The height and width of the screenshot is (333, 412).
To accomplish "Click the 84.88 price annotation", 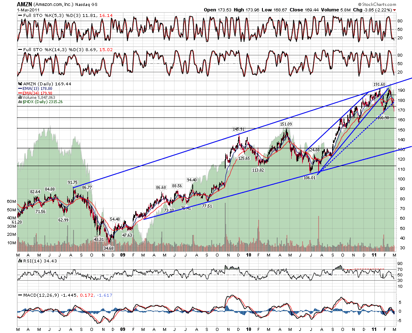I will click(50, 189).
